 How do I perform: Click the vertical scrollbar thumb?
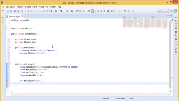170,55
